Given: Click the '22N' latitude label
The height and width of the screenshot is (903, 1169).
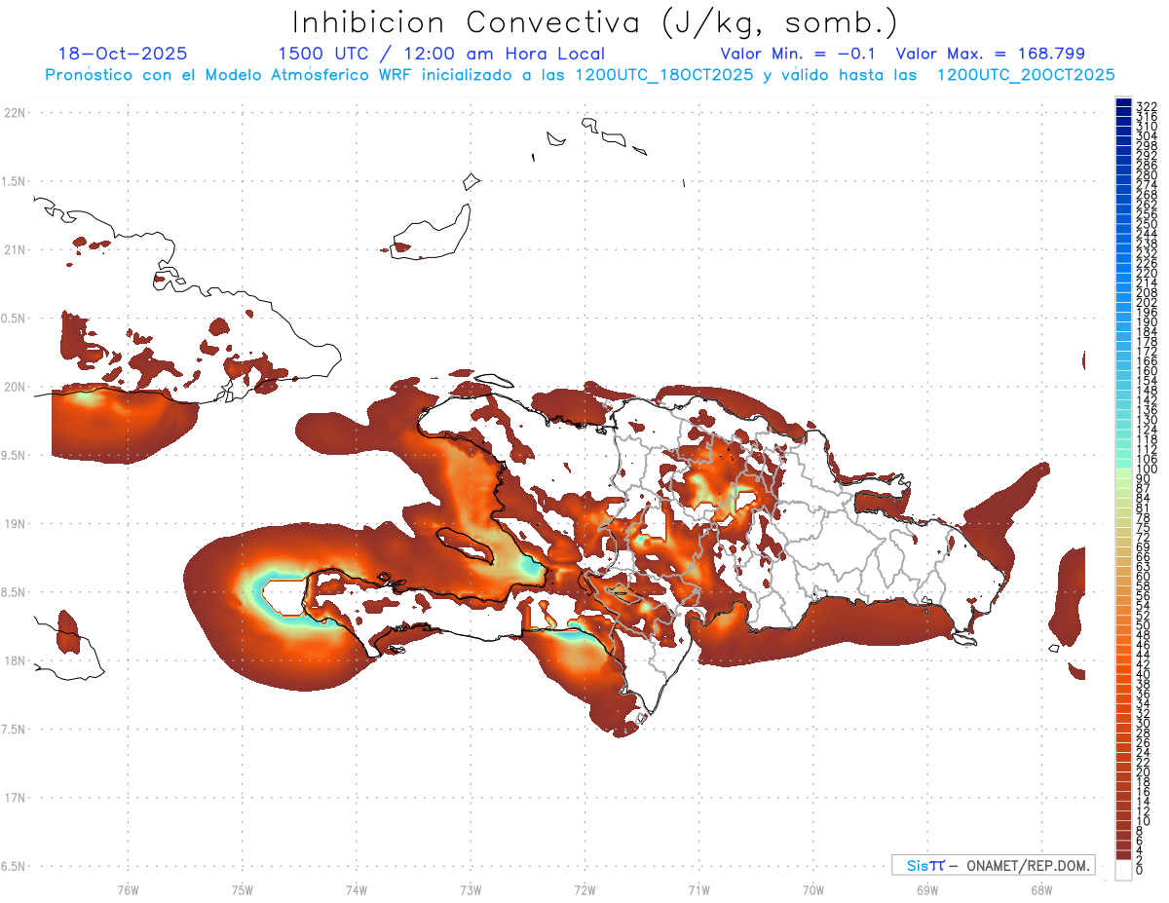Looking at the screenshot, I should point(15,113).
